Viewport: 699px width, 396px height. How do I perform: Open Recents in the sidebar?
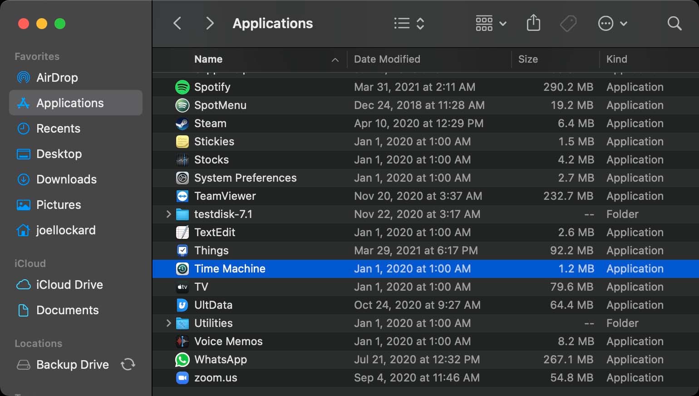(76, 129)
